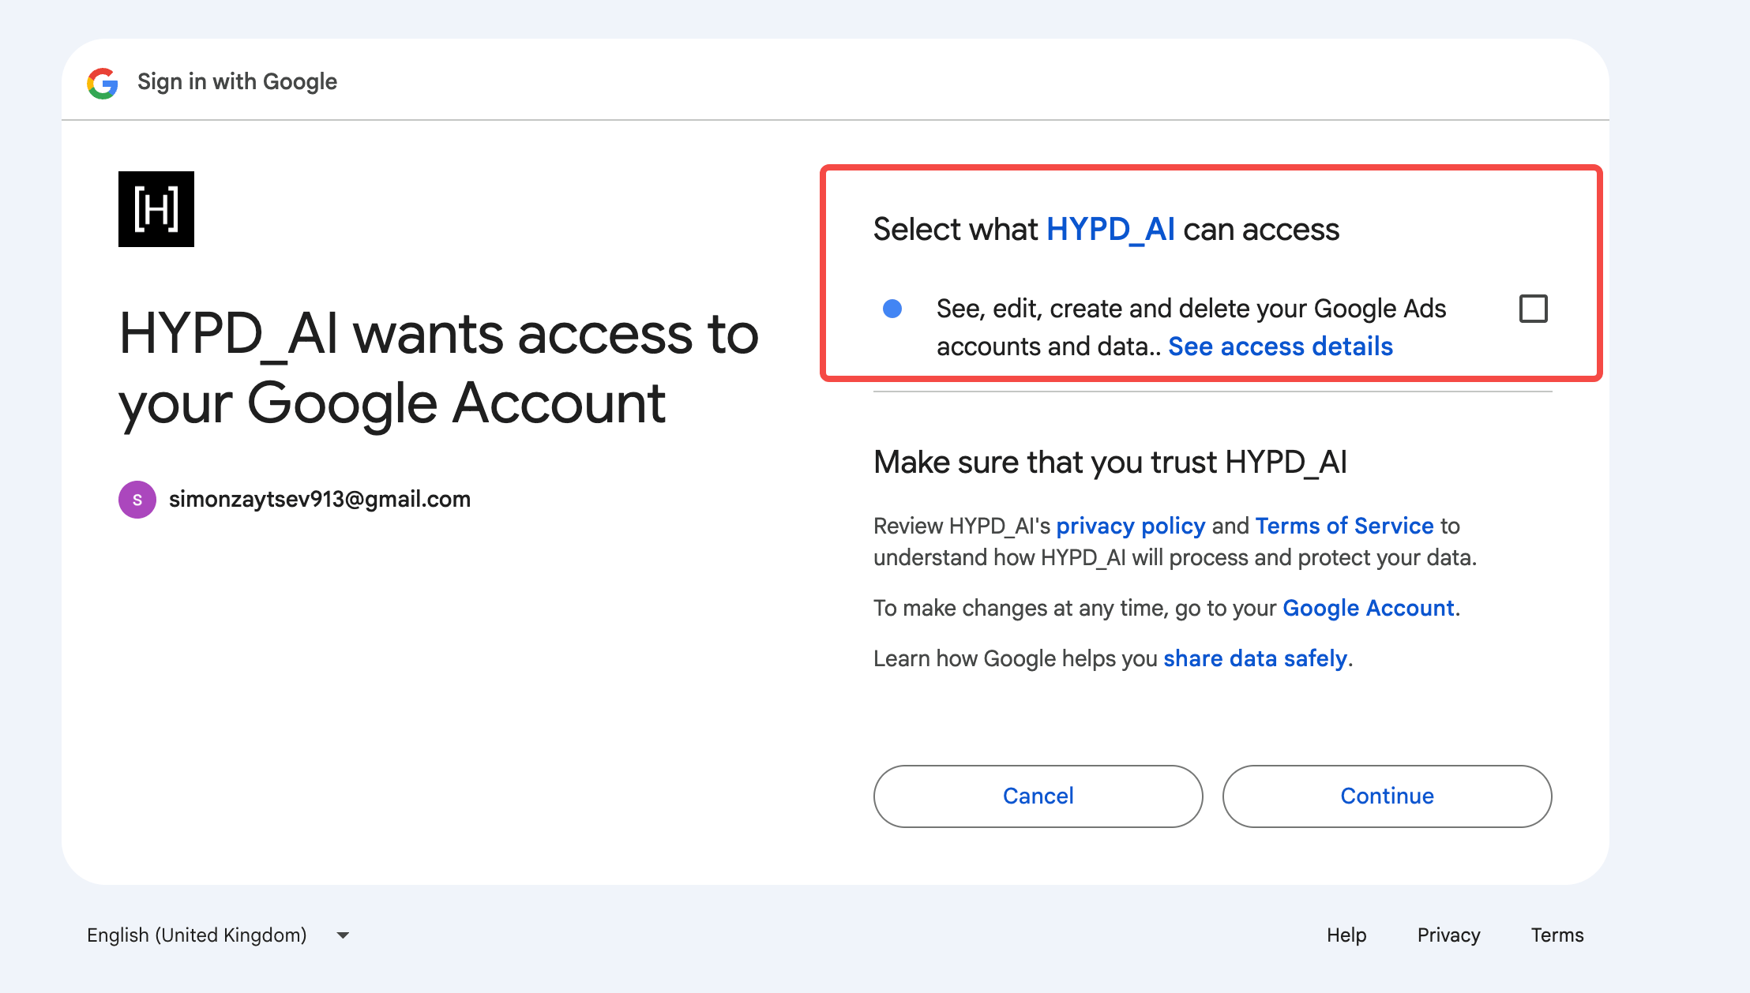Click the HYPD_AI [H] app logo
The width and height of the screenshot is (1750, 993).
click(156, 209)
